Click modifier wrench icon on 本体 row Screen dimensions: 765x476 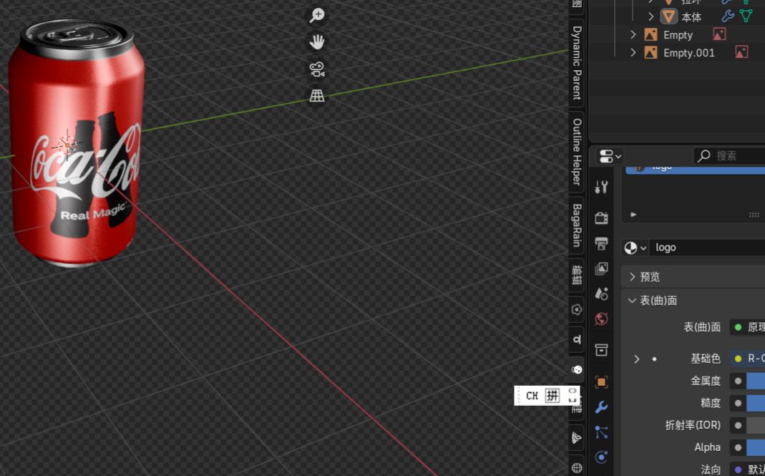click(728, 16)
